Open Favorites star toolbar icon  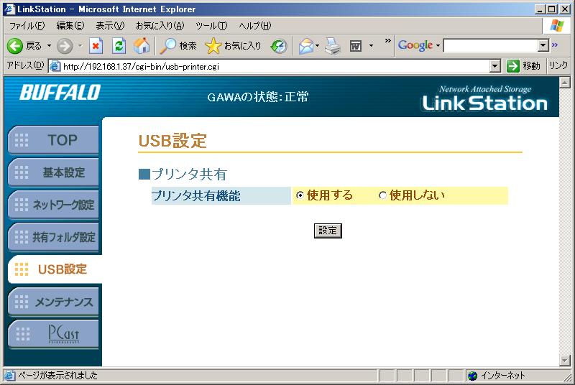(x=213, y=46)
